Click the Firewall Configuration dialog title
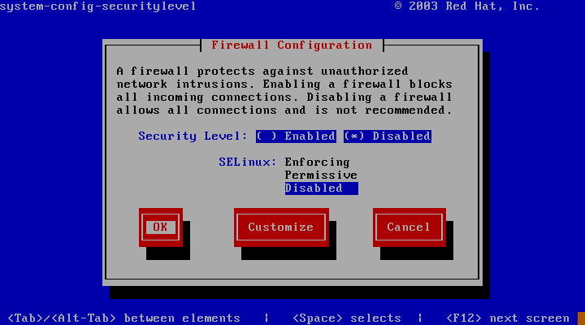Screen dimensions: 585x325 click(x=292, y=45)
